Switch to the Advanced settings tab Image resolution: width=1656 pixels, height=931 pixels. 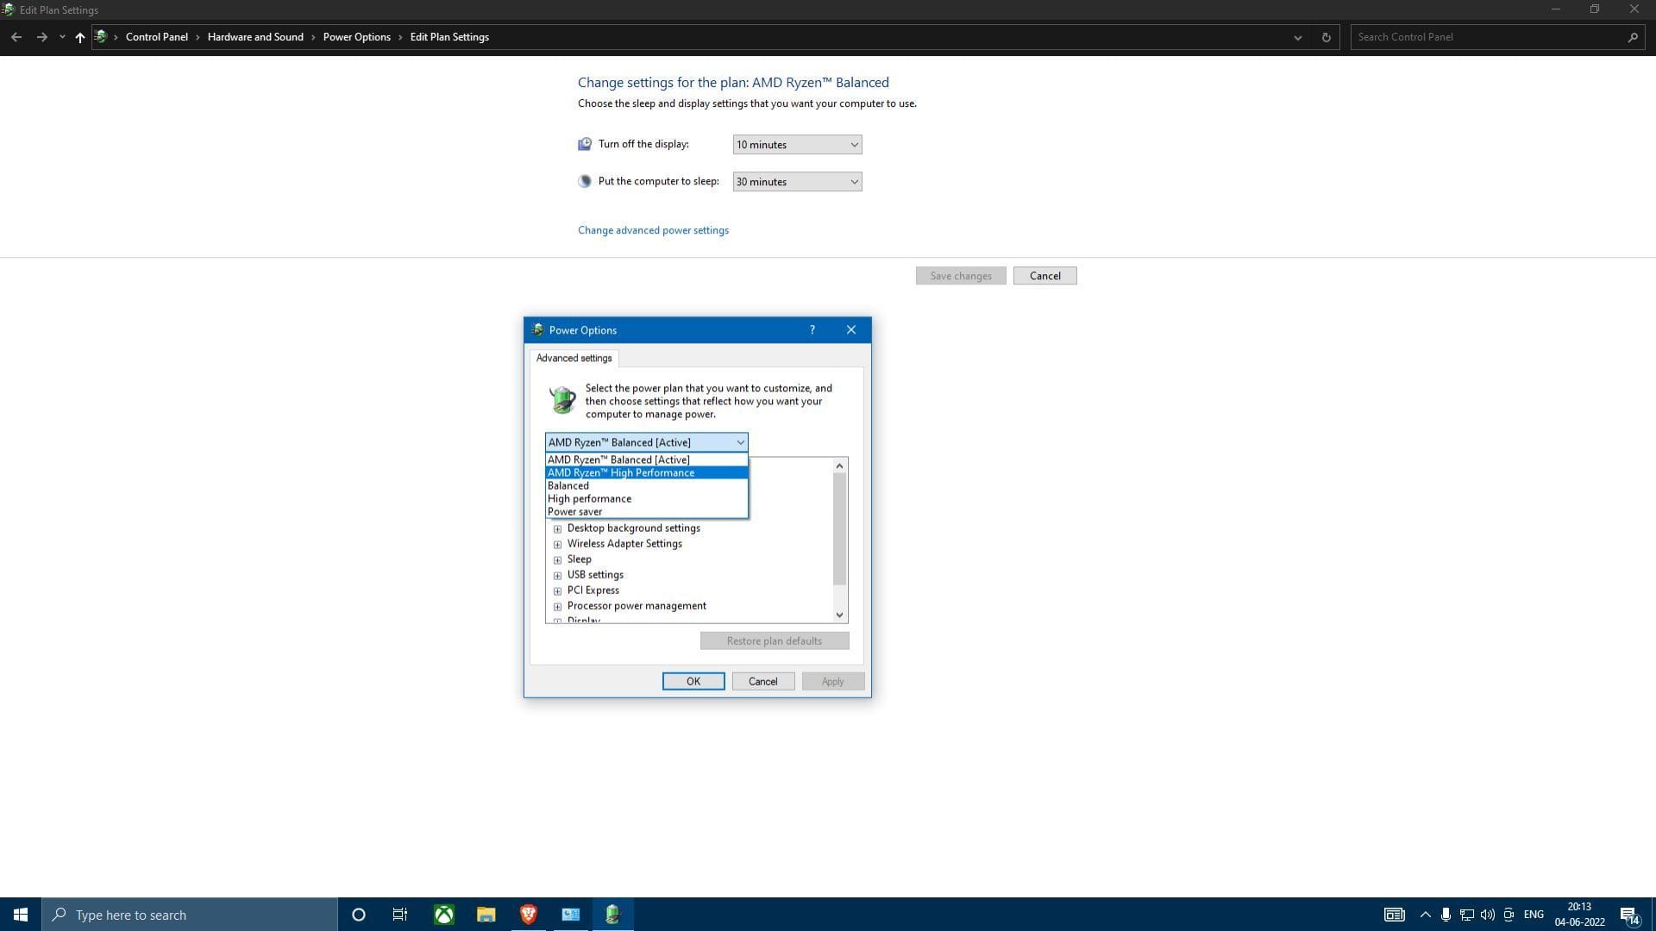point(573,358)
